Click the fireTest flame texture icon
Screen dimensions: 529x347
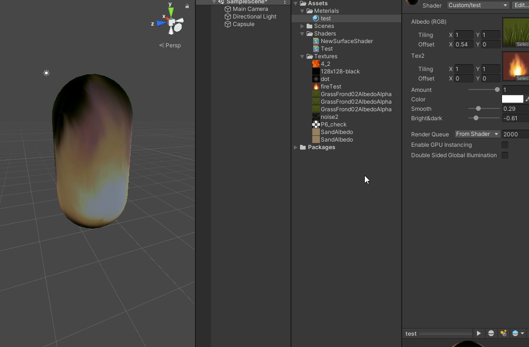pyautogui.click(x=316, y=87)
